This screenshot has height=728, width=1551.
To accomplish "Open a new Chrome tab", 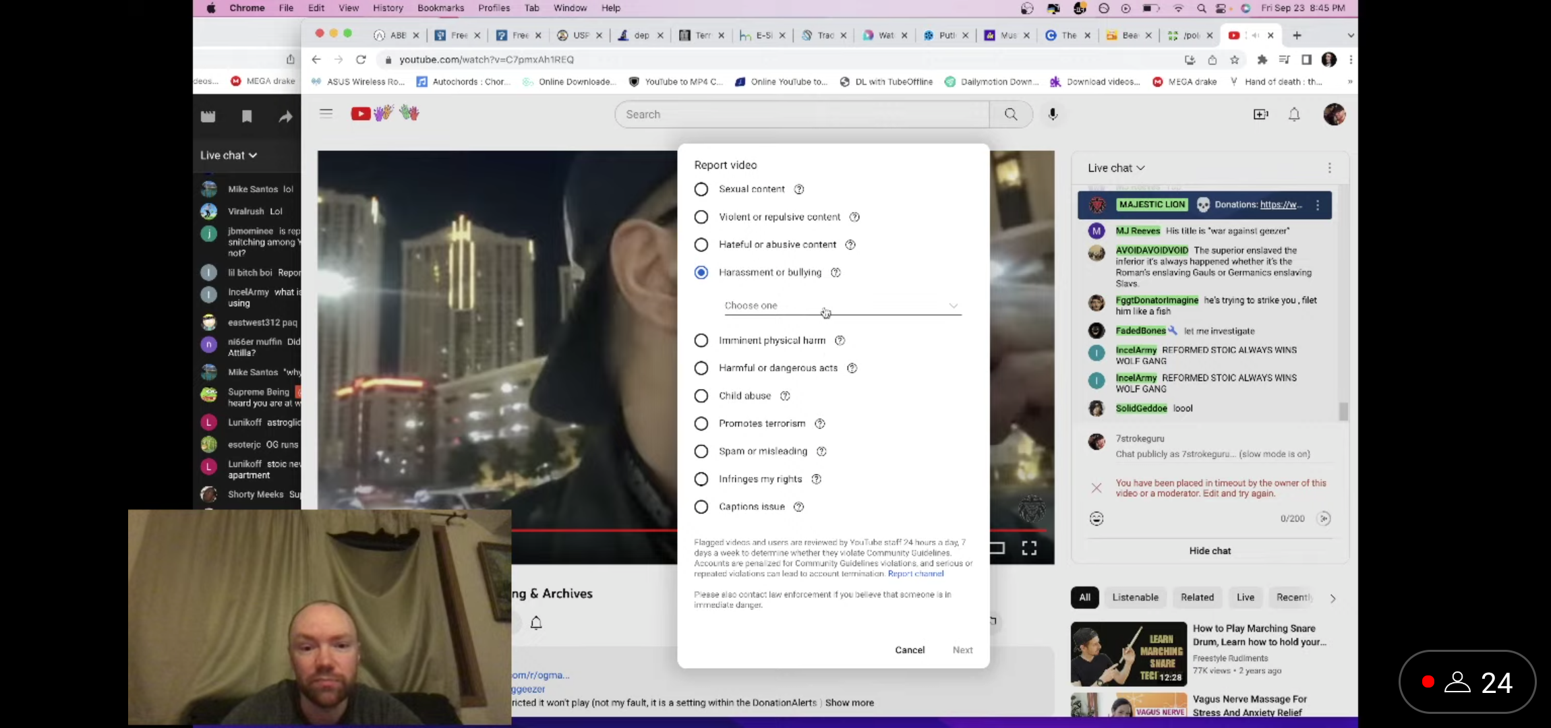I will (1297, 35).
